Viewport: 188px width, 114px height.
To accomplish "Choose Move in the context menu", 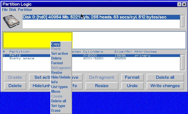I will 56,91.
